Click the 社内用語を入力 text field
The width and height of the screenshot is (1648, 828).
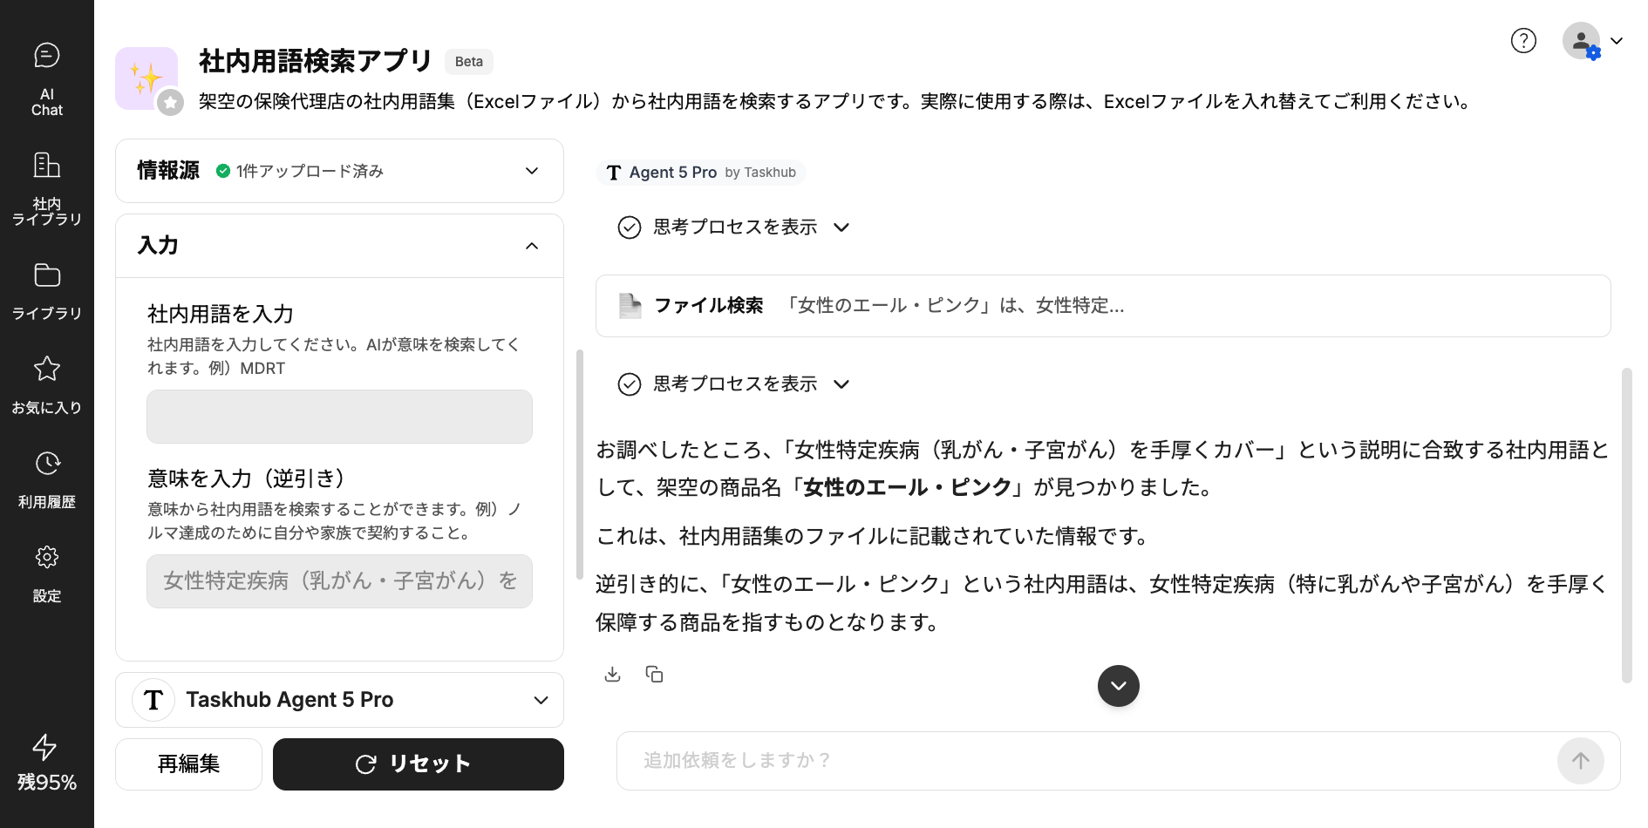point(339,417)
